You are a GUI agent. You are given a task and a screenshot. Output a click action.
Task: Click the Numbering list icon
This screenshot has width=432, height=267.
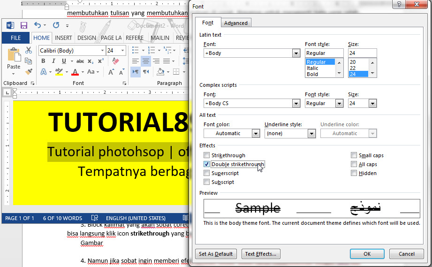coord(151,50)
